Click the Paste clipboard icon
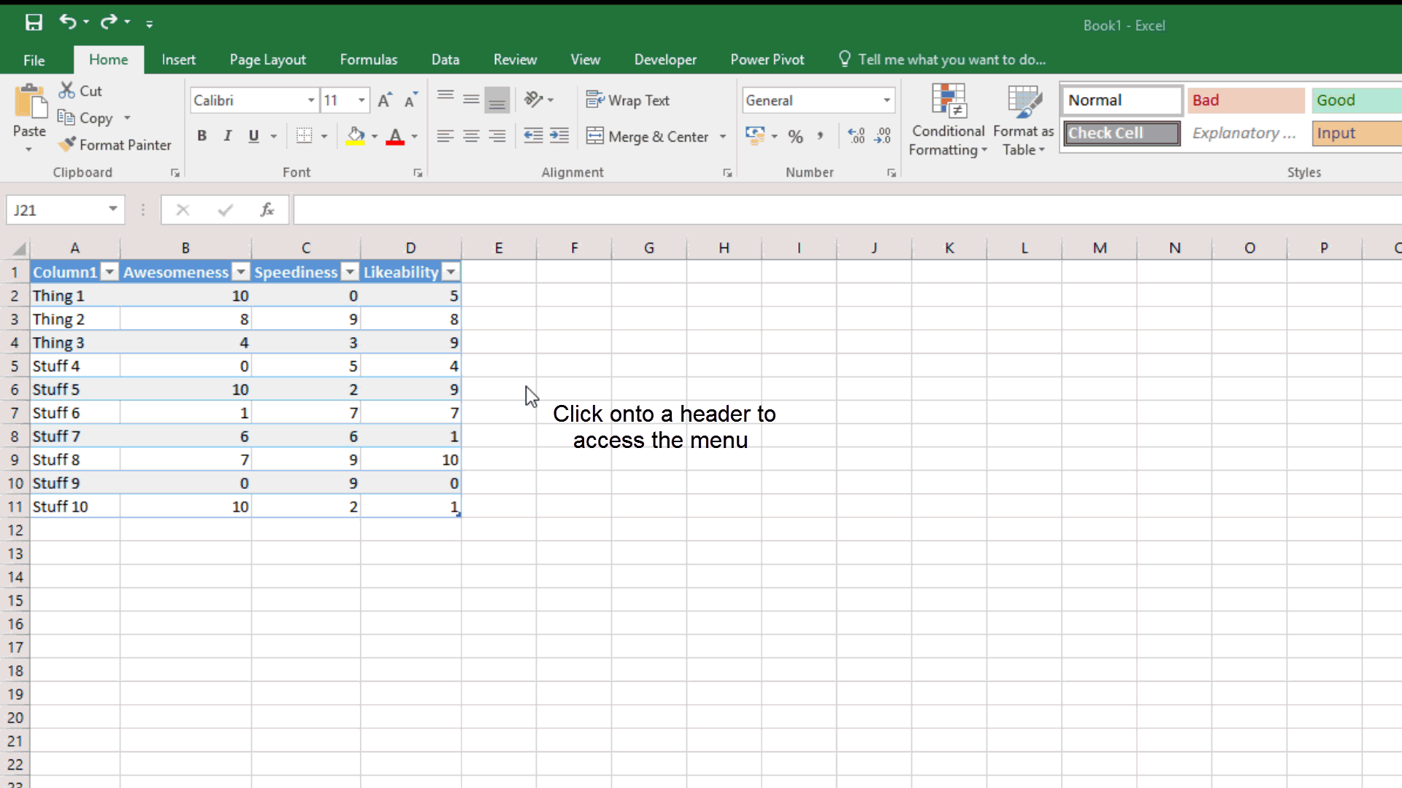 pos(30,102)
